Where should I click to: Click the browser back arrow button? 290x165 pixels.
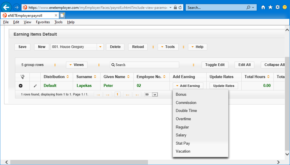[x=6, y=7]
